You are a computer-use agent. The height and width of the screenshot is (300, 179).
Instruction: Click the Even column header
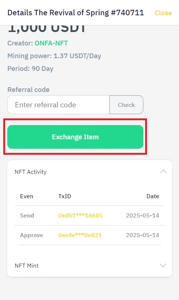coord(27,196)
